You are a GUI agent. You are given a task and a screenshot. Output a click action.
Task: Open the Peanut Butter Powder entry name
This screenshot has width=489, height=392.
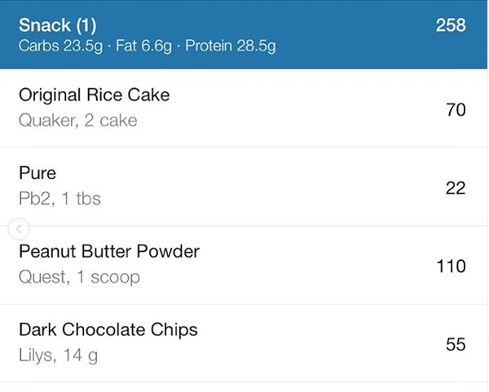click(x=108, y=251)
